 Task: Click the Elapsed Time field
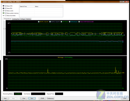(59, 94)
